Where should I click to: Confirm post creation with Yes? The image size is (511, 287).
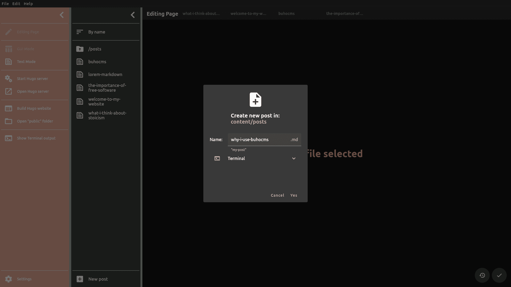(x=294, y=195)
